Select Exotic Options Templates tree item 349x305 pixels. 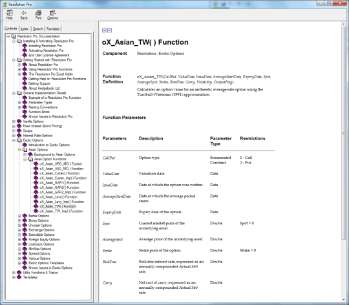47,263
